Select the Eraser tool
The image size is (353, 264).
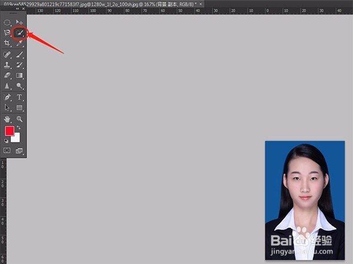(x=7, y=76)
